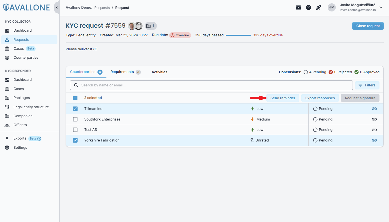389x222 pixels.
Task: Click the Overdue due date badge
Action: (x=180, y=35)
